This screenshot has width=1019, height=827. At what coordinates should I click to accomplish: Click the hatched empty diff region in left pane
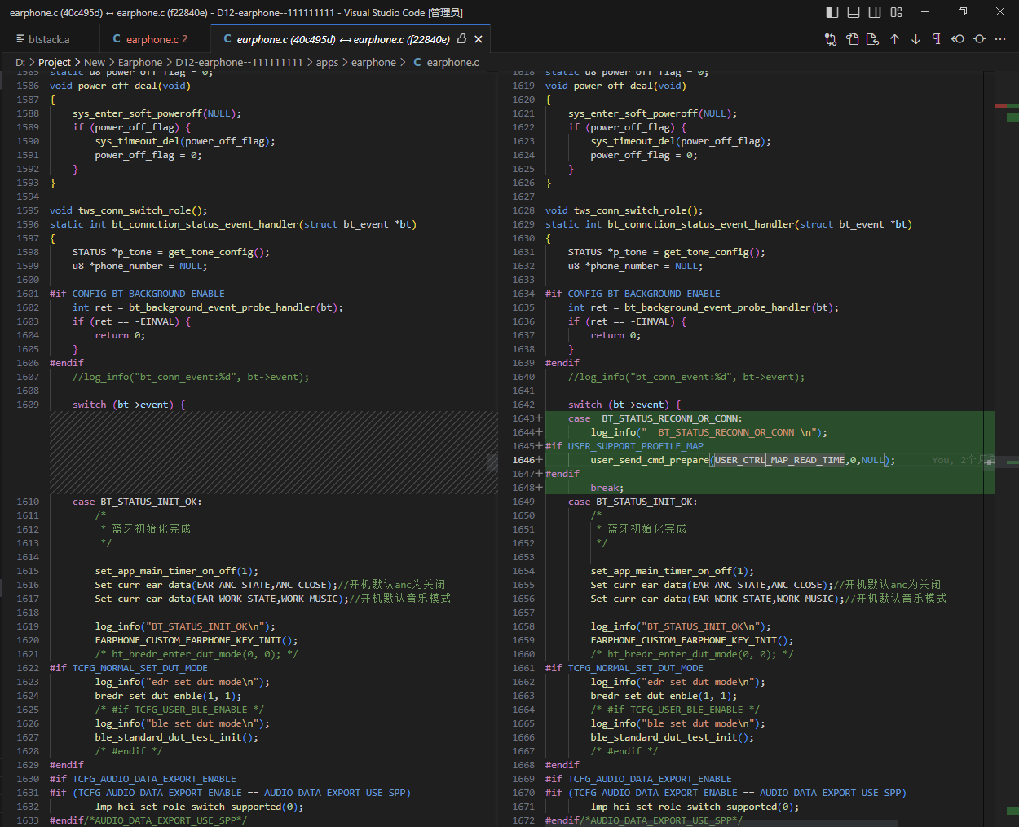click(x=273, y=453)
